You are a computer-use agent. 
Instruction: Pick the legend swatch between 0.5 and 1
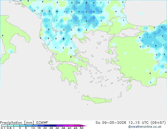[x=11, y=126]
